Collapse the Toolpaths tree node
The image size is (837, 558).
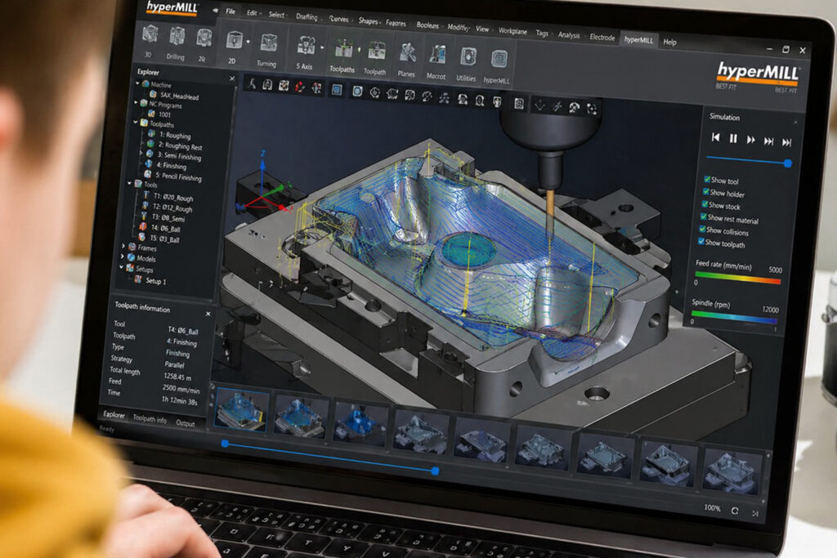137,124
